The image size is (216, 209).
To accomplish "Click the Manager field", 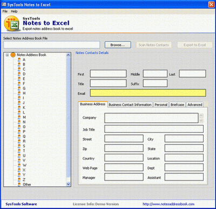I will point(124,177).
